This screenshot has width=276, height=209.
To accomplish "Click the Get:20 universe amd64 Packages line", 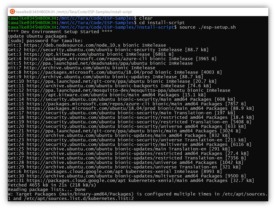I will [x=127, y=126].
